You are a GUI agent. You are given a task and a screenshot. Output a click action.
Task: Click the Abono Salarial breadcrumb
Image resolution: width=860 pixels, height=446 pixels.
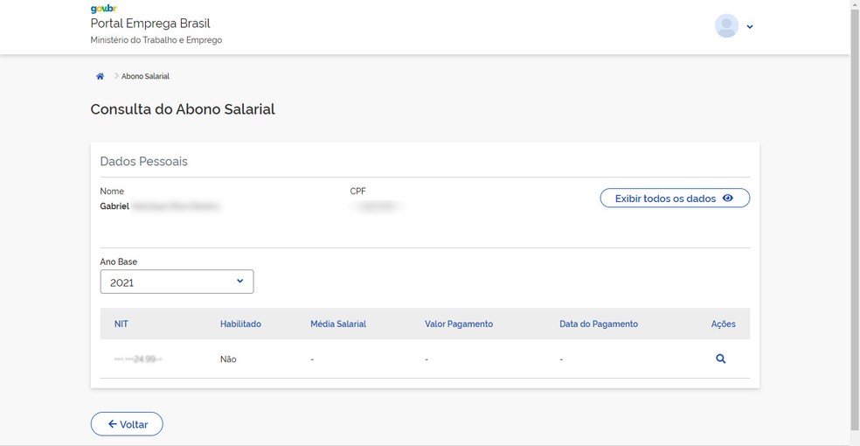[145, 76]
